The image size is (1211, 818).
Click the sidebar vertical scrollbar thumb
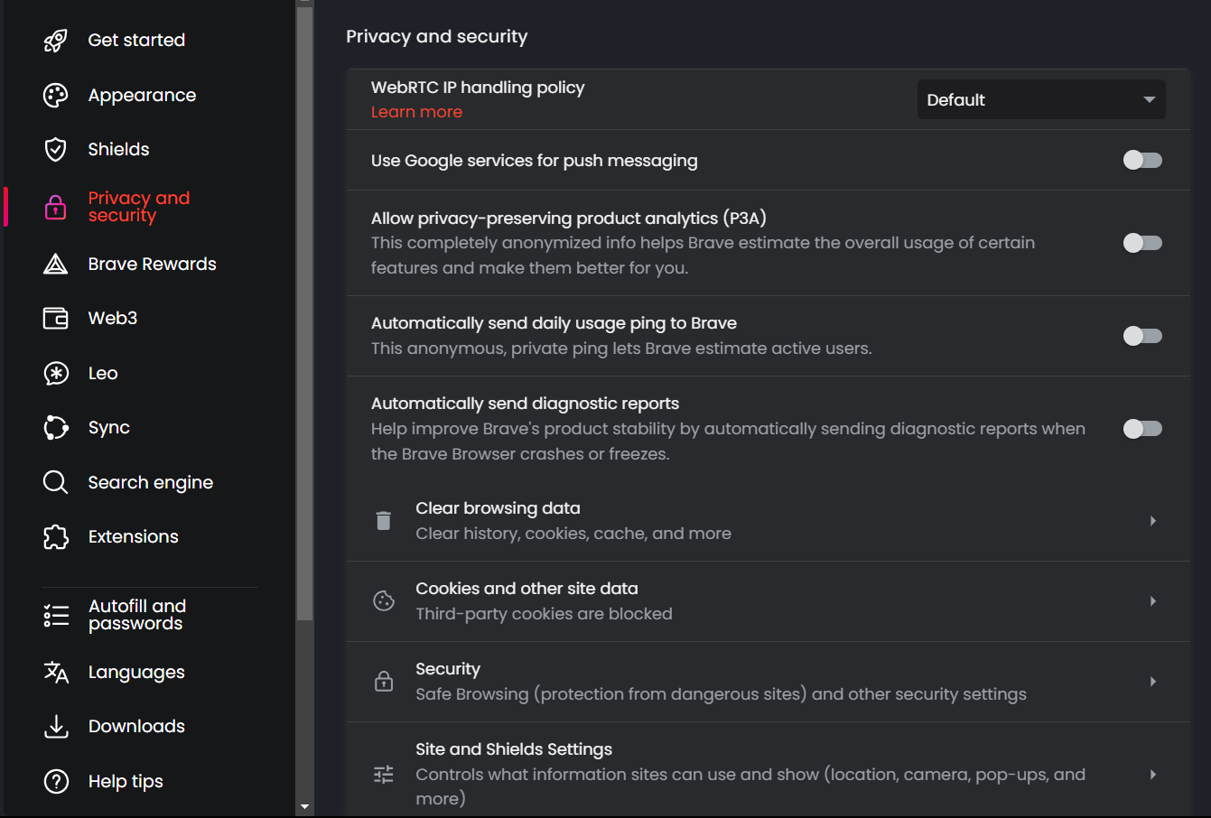pyautogui.click(x=304, y=312)
